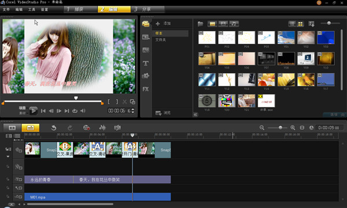
Task: Click the Browse (浏览) button
Action: click(x=163, y=113)
